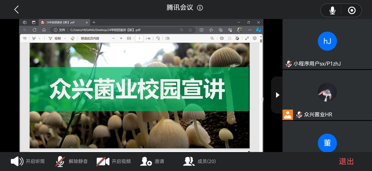The height and width of the screenshot is (171, 372).
Task: Open Edge favorites list icon
Action: click(x=211, y=30)
